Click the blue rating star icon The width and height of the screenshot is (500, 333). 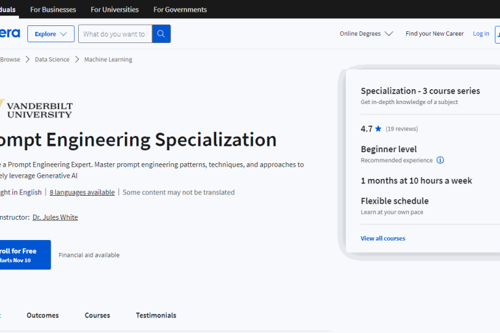tap(378, 129)
